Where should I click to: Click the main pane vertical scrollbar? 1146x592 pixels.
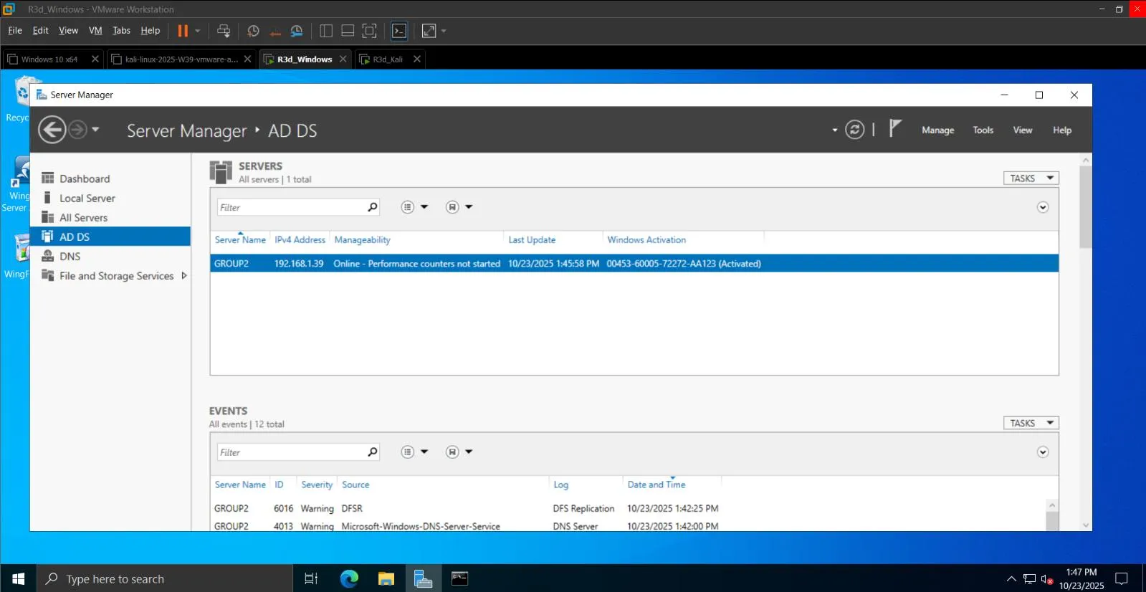1086,208
